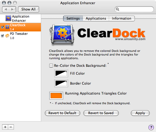Click Revert to Default button

[62, 113]
